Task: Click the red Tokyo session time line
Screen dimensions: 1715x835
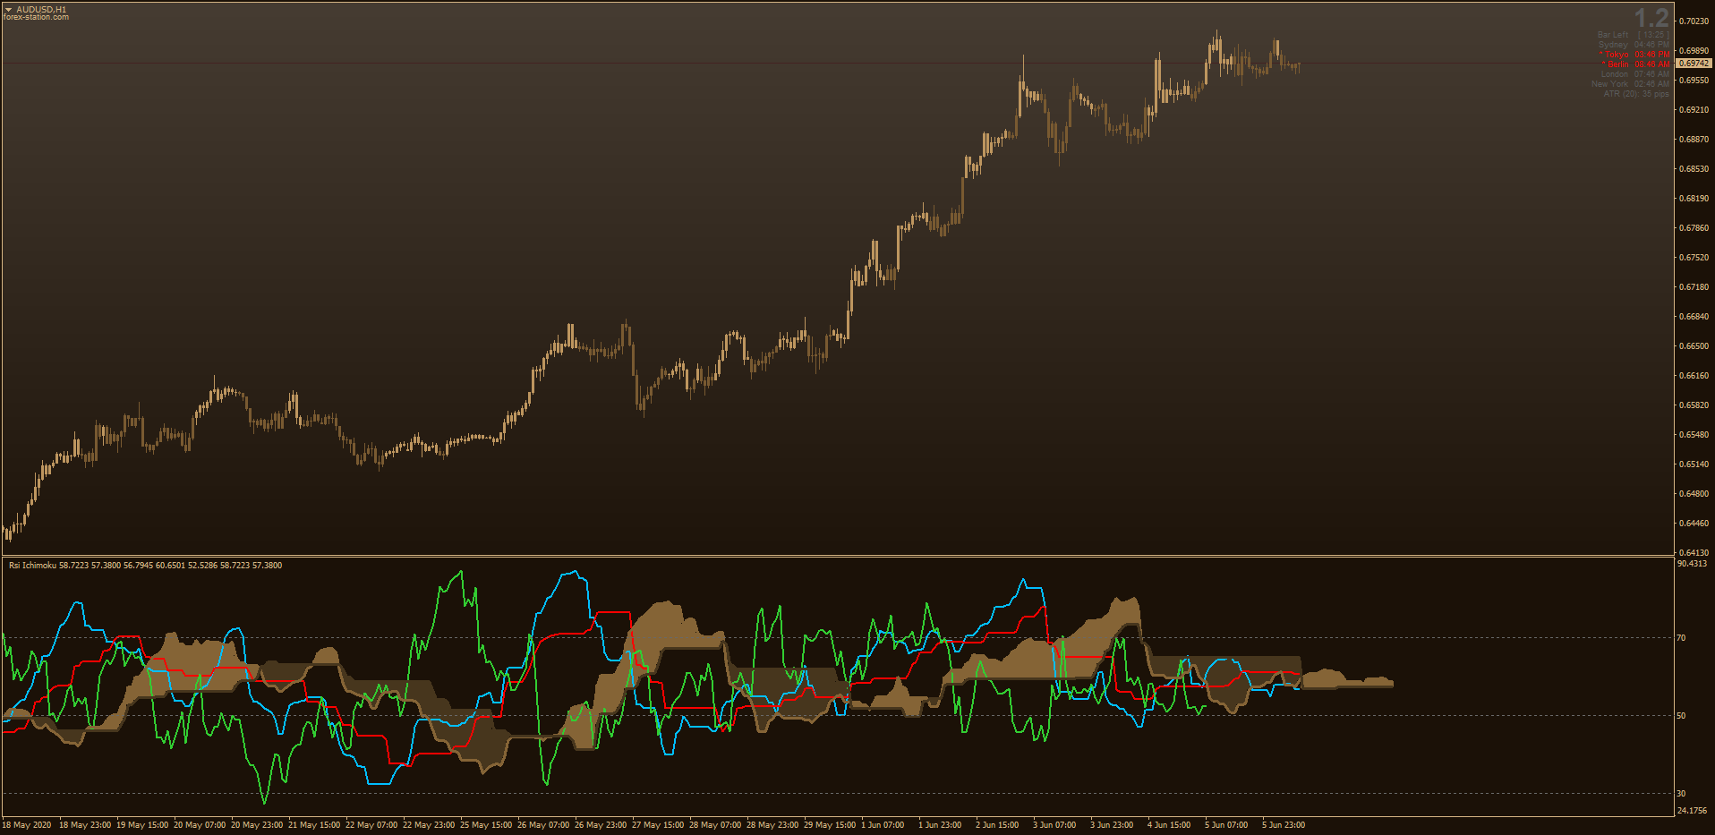Action: click(x=1634, y=55)
